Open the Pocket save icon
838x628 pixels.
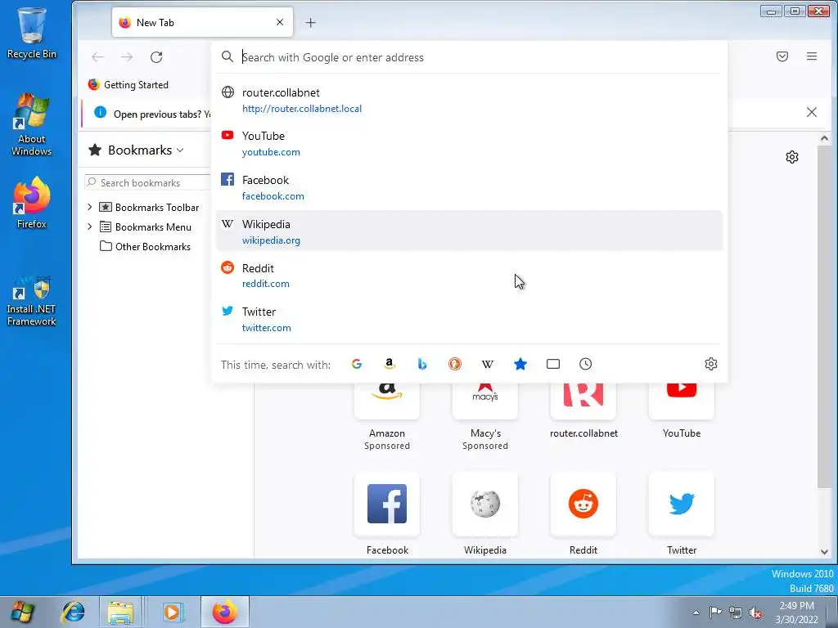coord(782,56)
